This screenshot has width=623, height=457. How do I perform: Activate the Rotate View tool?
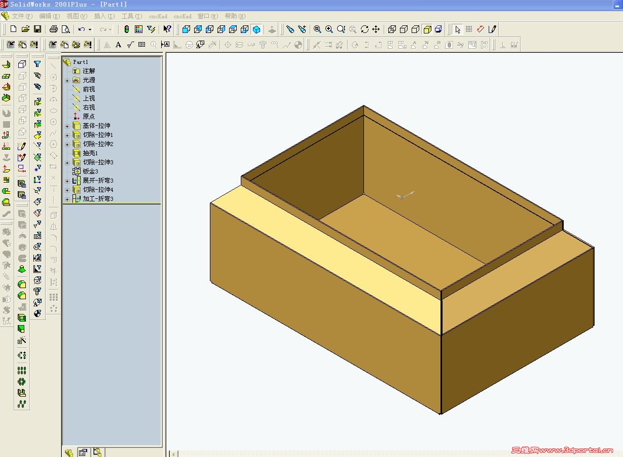(364, 29)
